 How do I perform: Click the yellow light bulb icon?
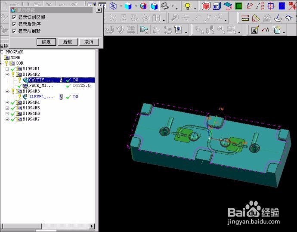coord(187,6)
